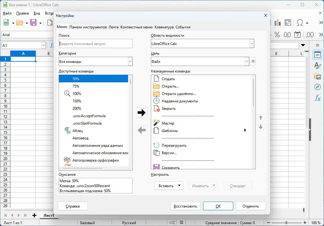Open the Область видимости dropdown
Image resolution: width=324 pixels, height=226 pixels.
[x=252, y=43]
